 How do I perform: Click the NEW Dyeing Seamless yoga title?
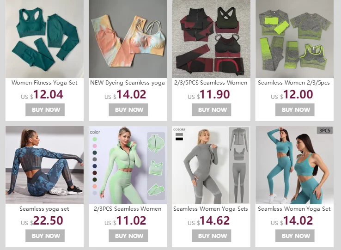(128, 83)
